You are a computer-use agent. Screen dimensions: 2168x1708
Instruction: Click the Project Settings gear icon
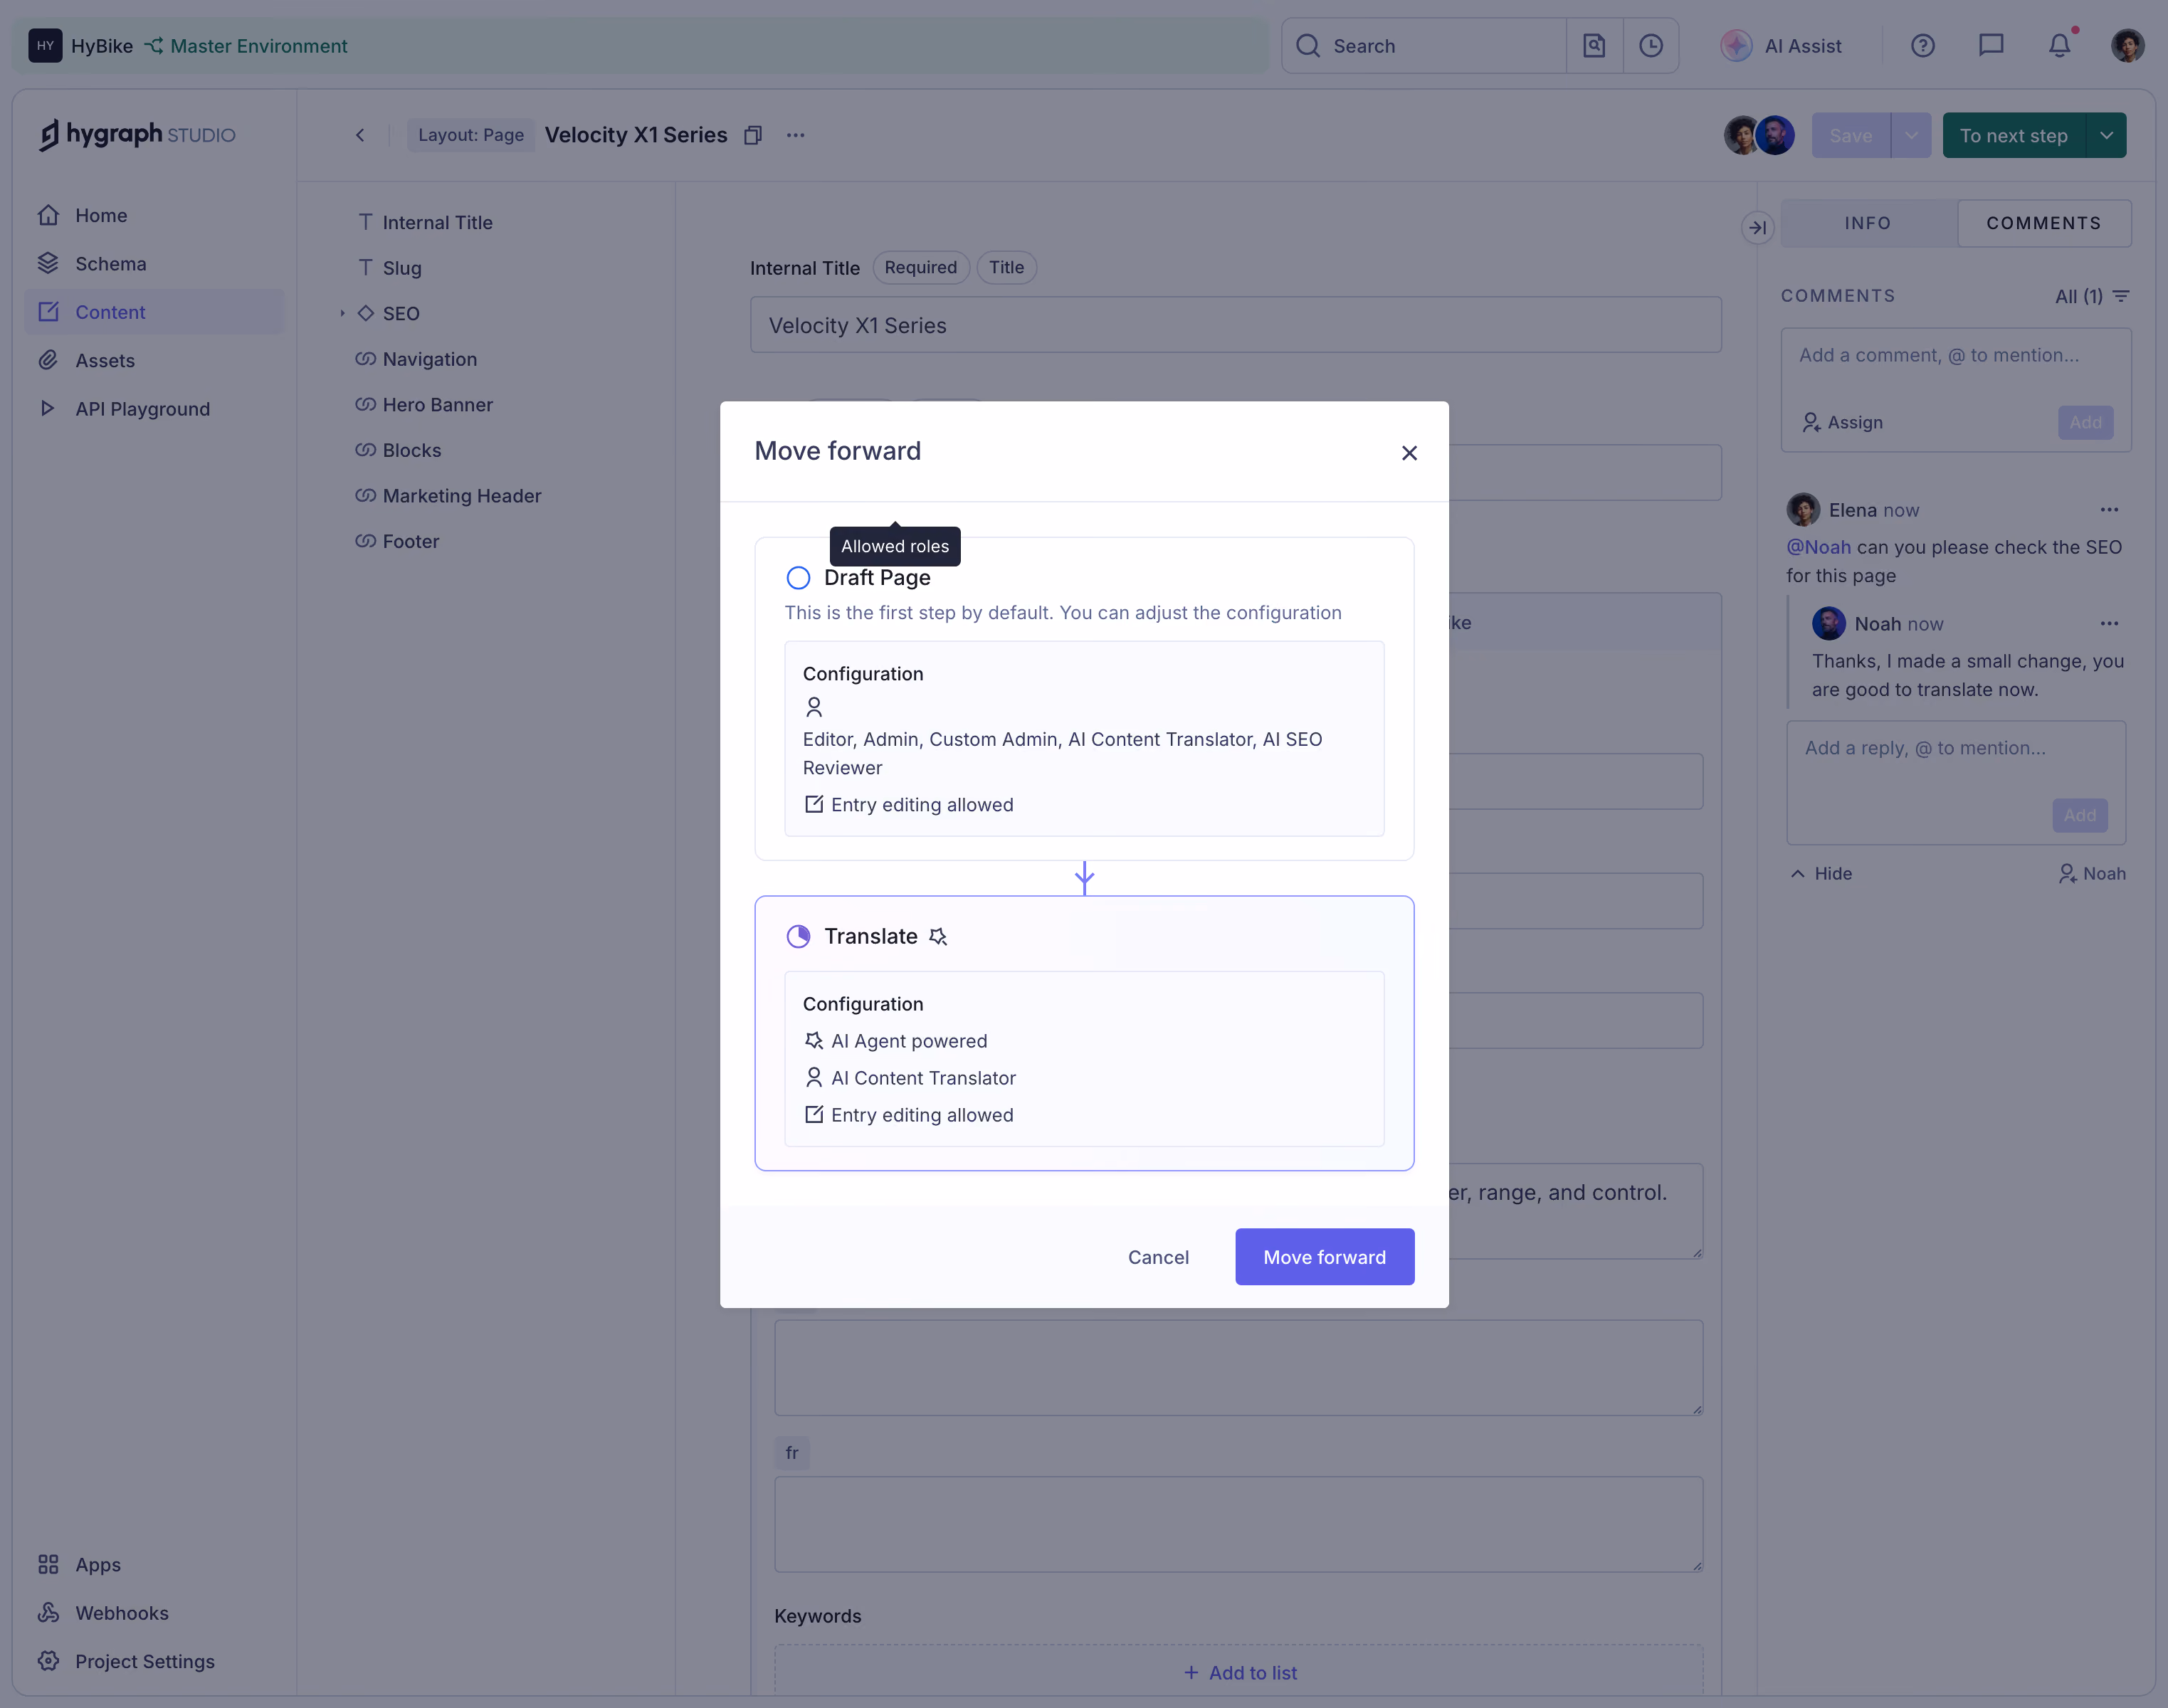click(x=48, y=1660)
